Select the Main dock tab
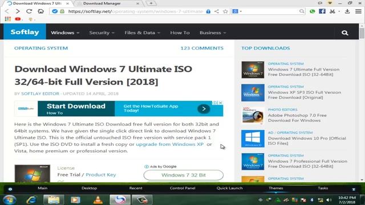This screenshot has height=205, width=365. [x=42, y=188]
